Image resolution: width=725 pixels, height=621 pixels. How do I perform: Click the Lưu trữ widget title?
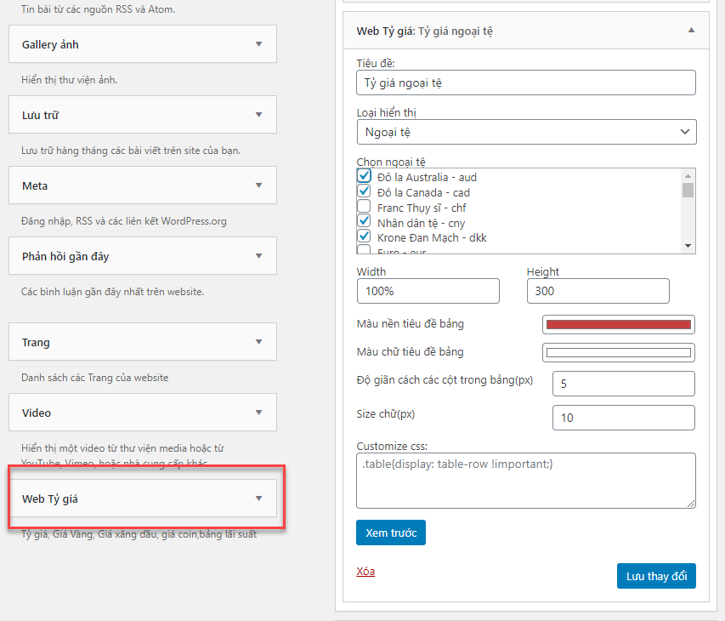tap(40, 115)
